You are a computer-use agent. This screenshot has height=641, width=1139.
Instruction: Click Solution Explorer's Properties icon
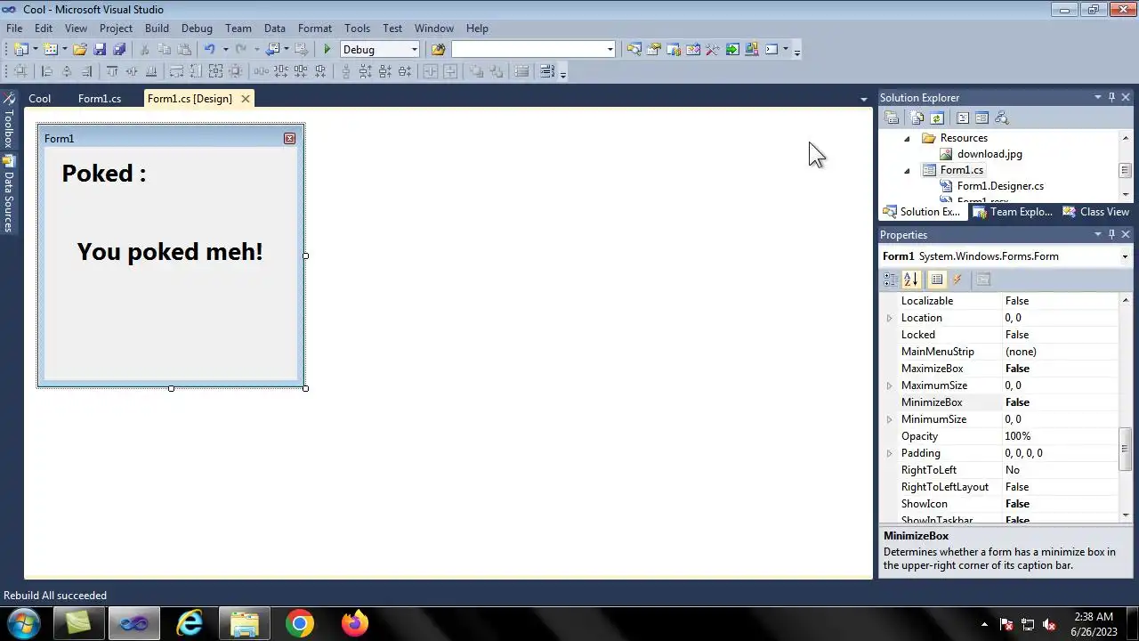(892, 118)
